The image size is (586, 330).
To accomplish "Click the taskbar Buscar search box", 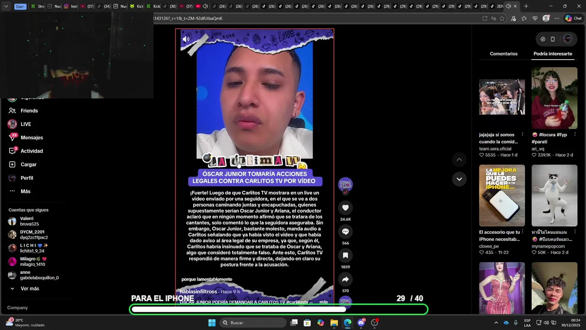I will 253,323.
